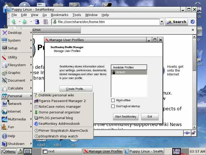Viewport: 206px width, 155px height.
Task: Select Network in the Puppy menu
Action: point(17,104)
